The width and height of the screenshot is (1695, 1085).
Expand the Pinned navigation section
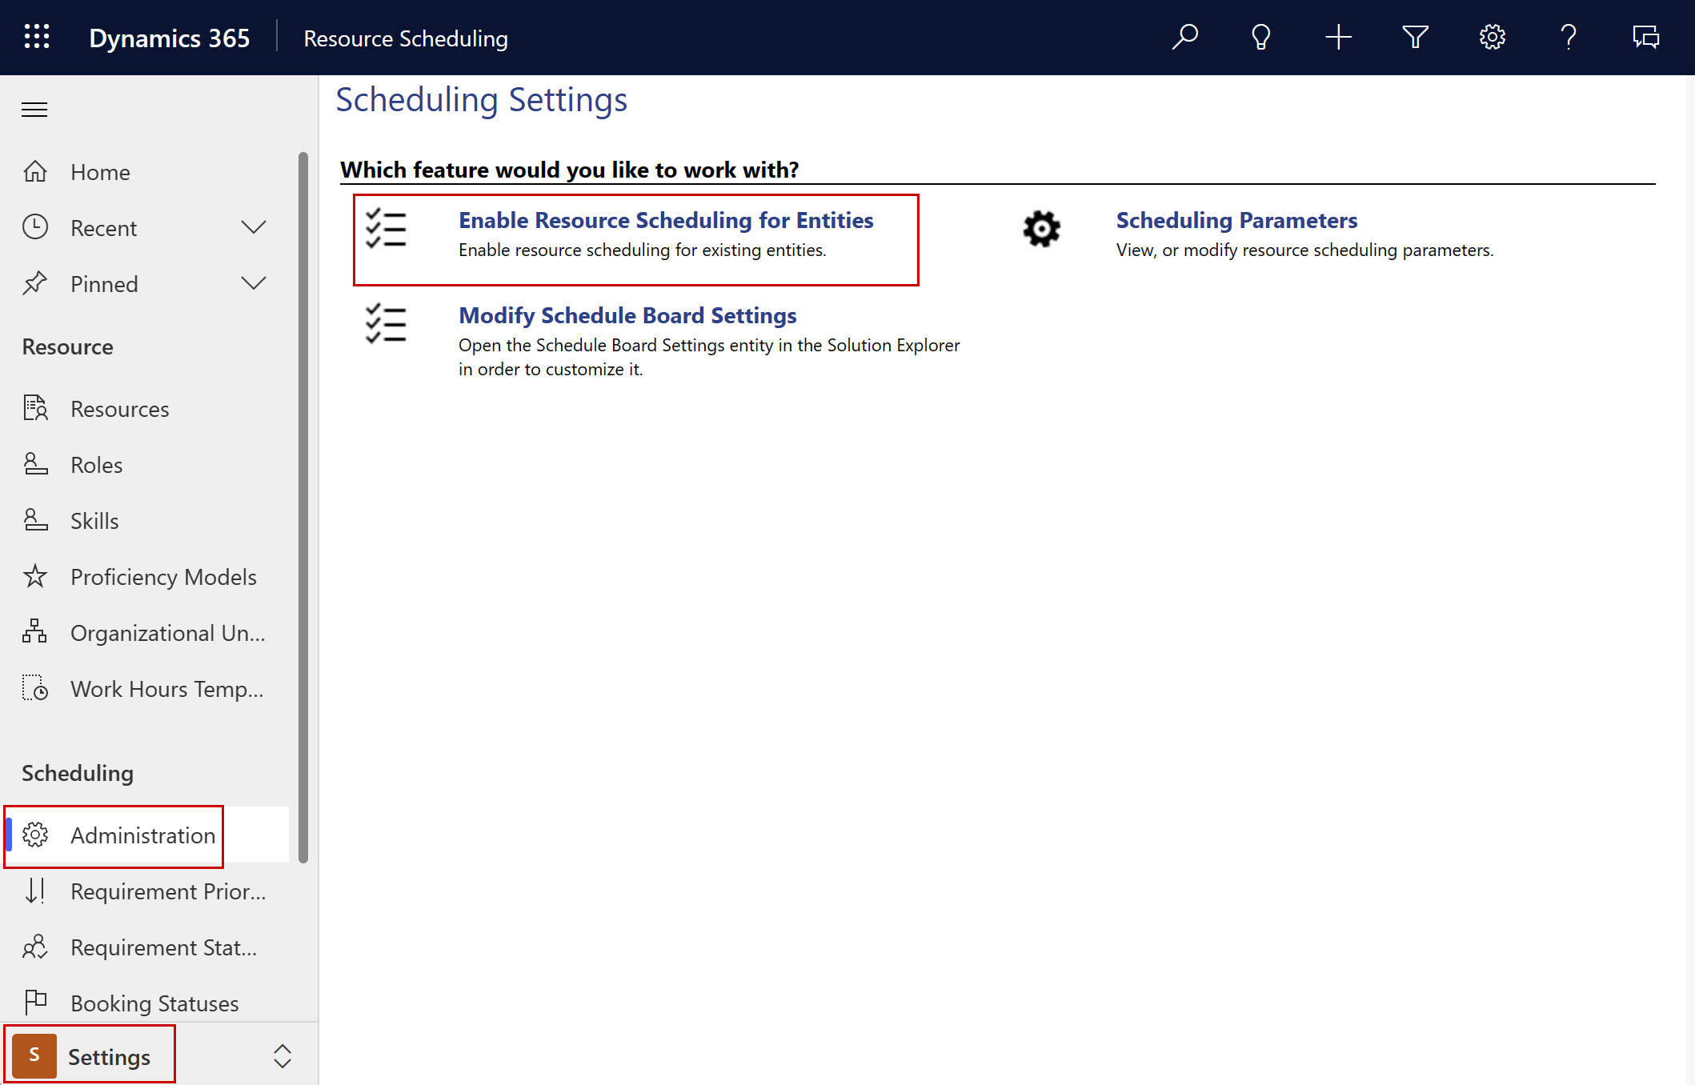point(252,283)
